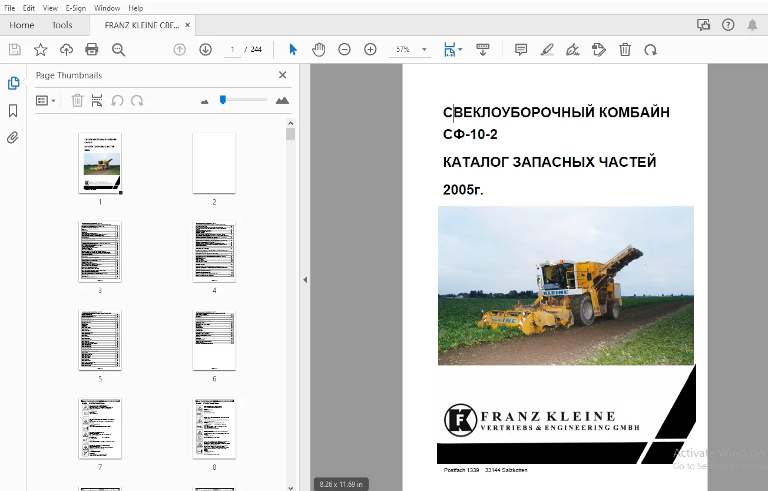Open the View menu
This screenshot has width=768, height=491.
point(51,8)
